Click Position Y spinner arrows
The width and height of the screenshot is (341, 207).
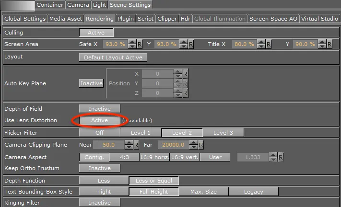[177, 83]
